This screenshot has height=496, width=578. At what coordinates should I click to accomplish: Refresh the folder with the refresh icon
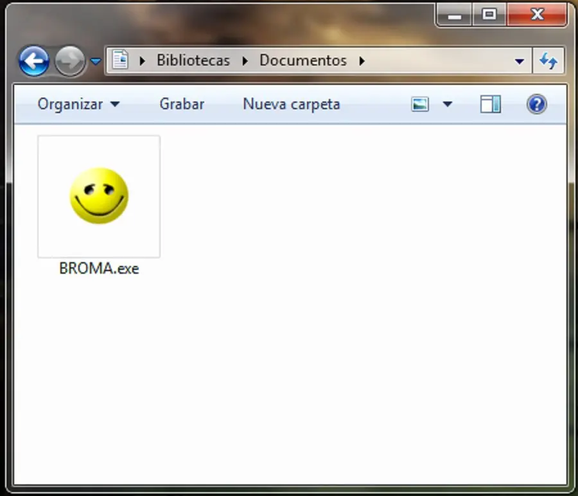(548, 61)
